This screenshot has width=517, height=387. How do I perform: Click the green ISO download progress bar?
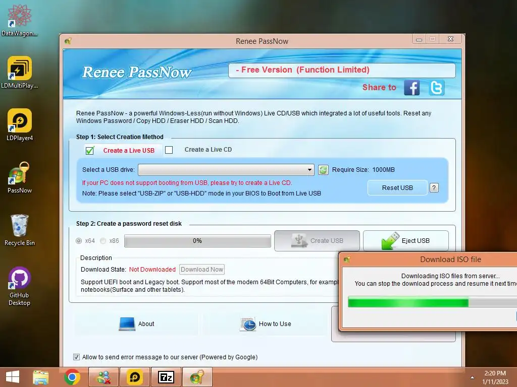click(432, 302)
